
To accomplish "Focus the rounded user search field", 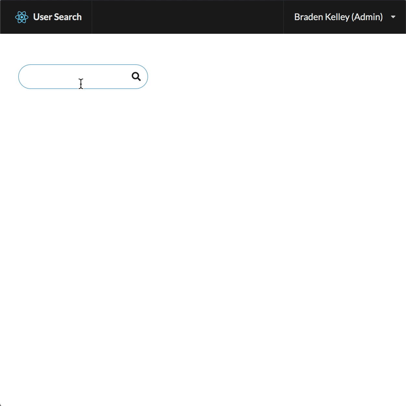I will (x=75, y=77).
